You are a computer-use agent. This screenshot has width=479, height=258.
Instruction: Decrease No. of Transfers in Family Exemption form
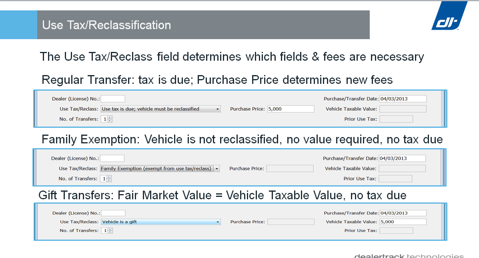[109, 180]
